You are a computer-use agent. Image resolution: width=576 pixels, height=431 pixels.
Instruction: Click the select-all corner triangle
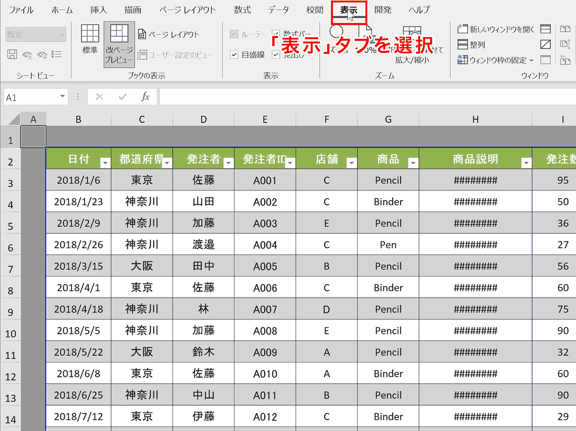tap(14, 119)
